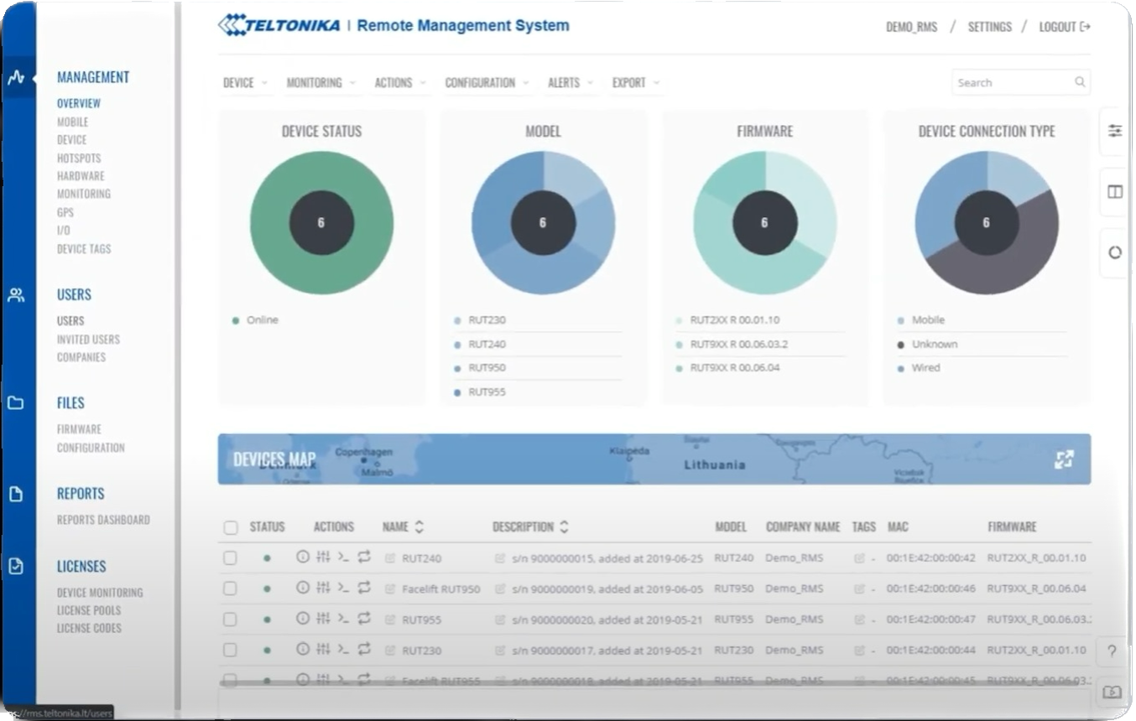This screenshot has width=1136, height=721.
Task: Open the MONITORING dropdown in the top toolbar
Action: click(x=321, y=83)
